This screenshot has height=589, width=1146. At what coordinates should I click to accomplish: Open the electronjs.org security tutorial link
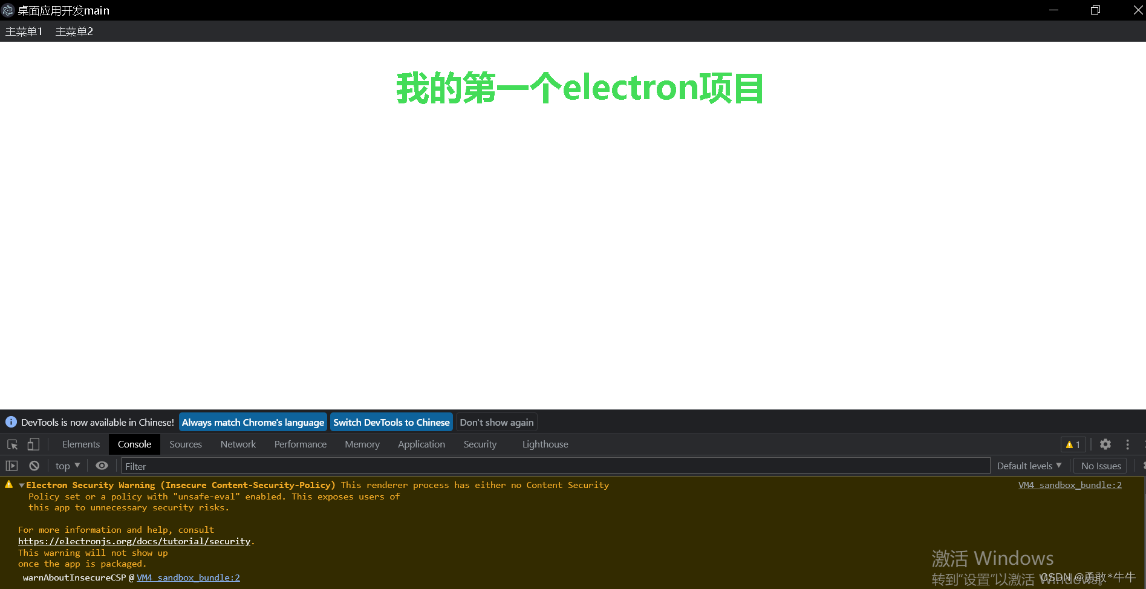[x=134, y=541]
